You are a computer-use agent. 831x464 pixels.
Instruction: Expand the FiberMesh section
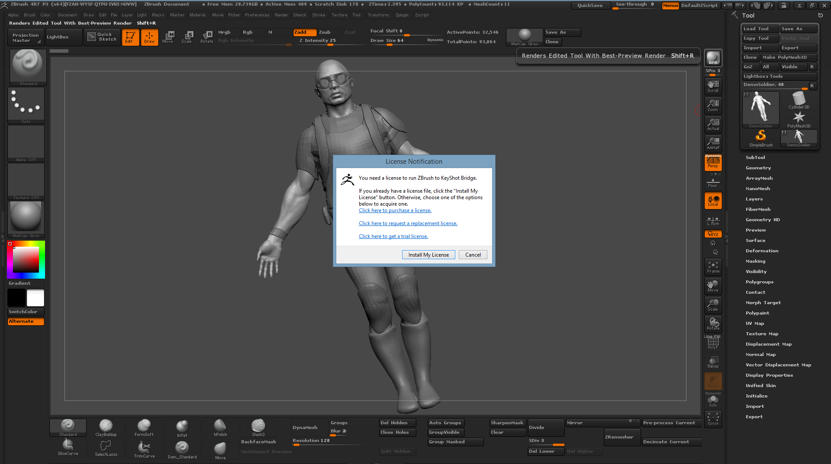758,210
